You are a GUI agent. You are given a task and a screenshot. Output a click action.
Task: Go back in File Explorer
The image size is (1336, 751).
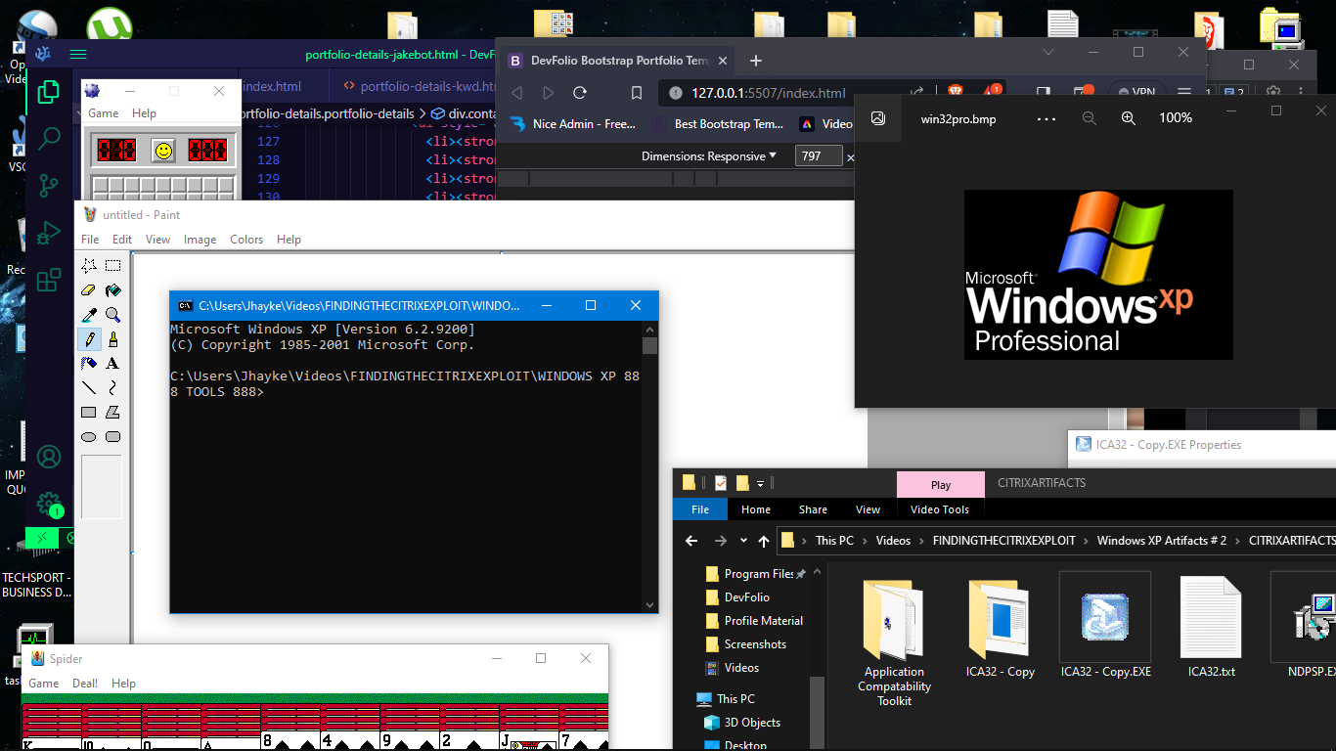point(691,541)
